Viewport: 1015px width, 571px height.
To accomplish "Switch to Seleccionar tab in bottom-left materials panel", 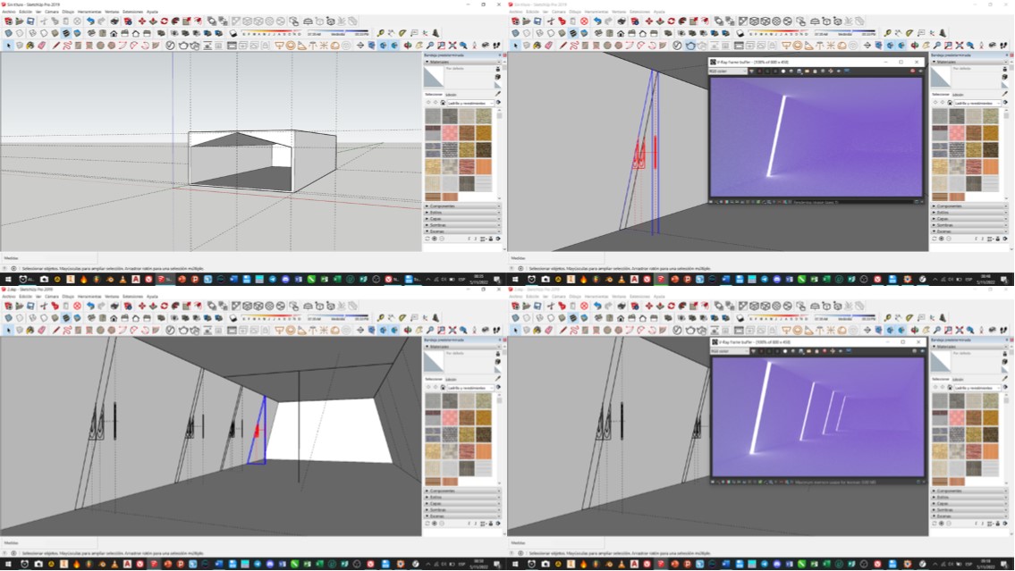I will (x=433, y=380).
